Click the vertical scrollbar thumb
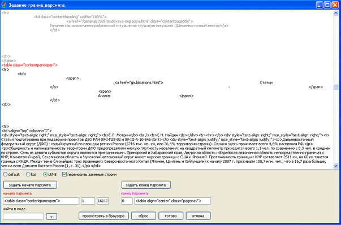This screenshot has height=225, width=341. click(x=335, y=86)
